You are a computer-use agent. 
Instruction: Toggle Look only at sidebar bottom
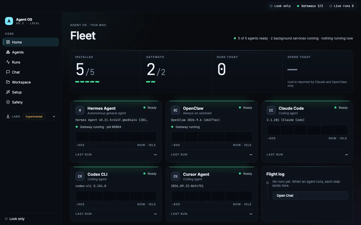(15, 219)
